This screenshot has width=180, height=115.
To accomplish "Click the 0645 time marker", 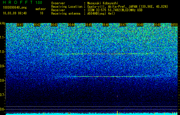I will pyautogui.click(x=88, y=25).
